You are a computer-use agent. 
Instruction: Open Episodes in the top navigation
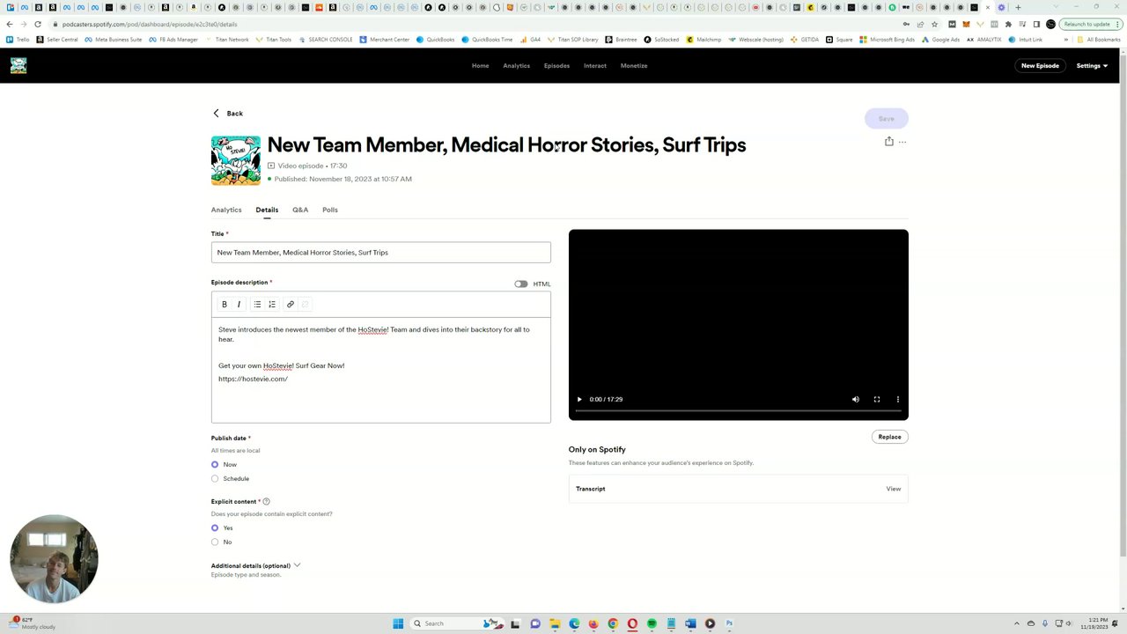[x=556, y=66]
